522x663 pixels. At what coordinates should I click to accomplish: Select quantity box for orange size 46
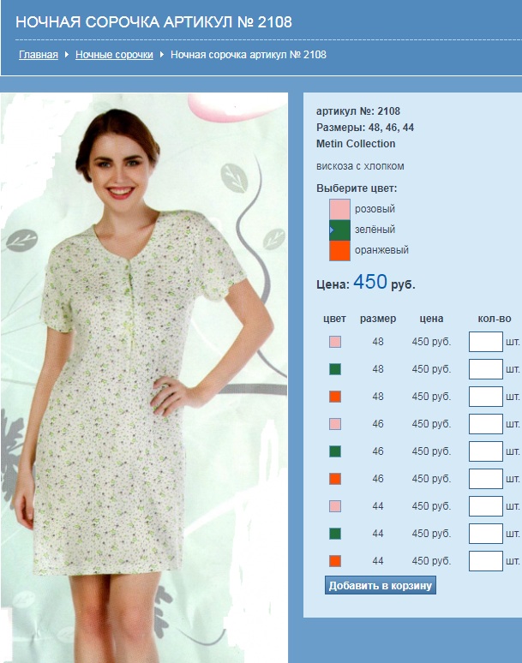click(x=485, y=479)
